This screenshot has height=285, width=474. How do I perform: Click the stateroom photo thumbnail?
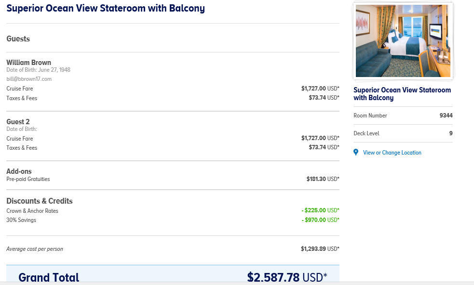tap(403, 41)
